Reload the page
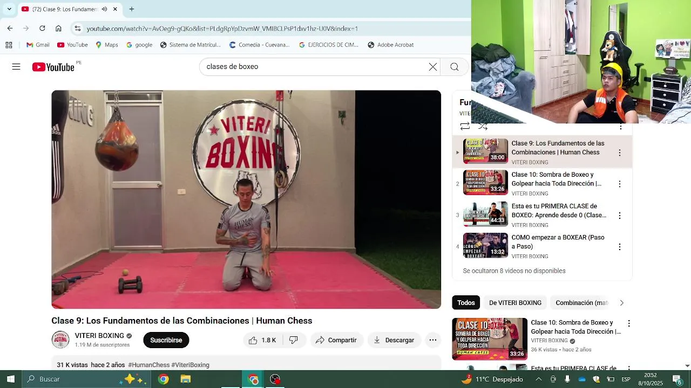 click(x=42, y=28)
